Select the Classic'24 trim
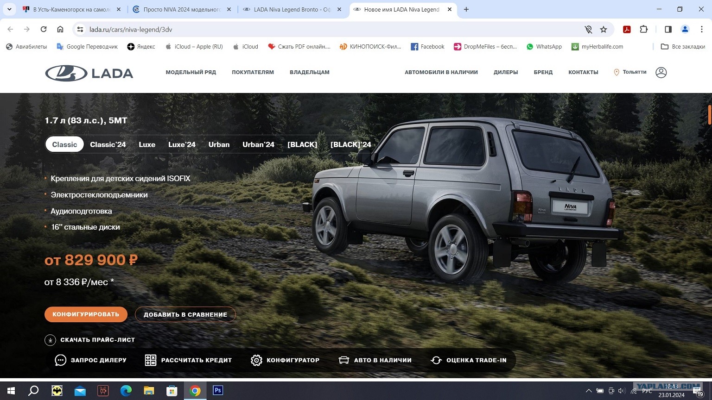This screenshot has width=712, height=400. pos(108,144)
